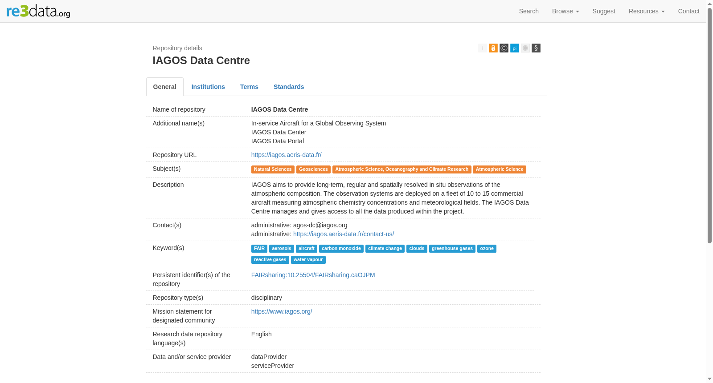Switch to the Institutions tab
Image resolution: width=713 pixels, height=383 pixels.
pos(208,87)
